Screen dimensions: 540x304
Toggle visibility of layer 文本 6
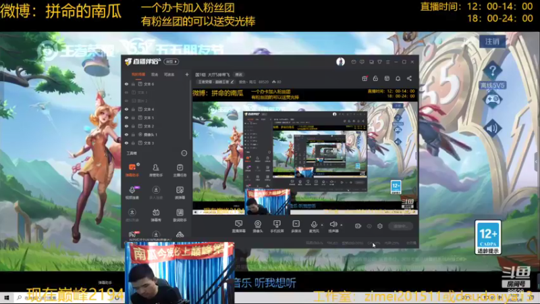pos(126,84)
